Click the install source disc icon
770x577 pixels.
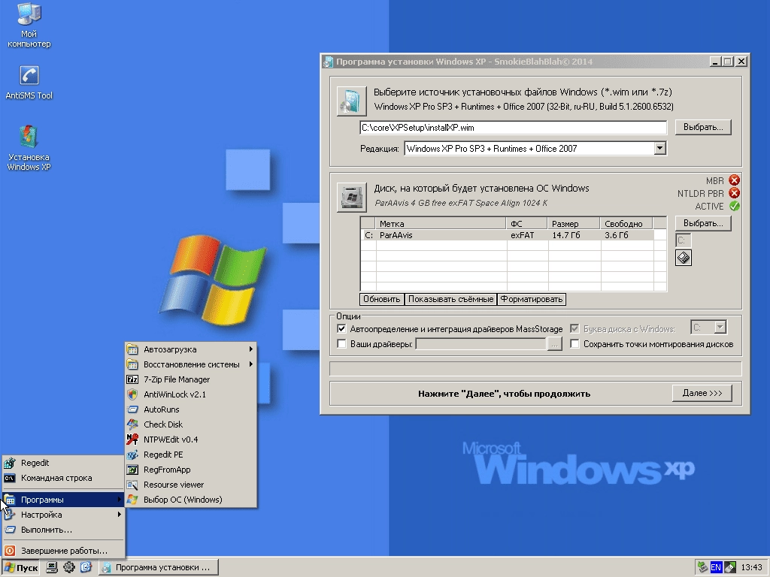coord(352,101)
